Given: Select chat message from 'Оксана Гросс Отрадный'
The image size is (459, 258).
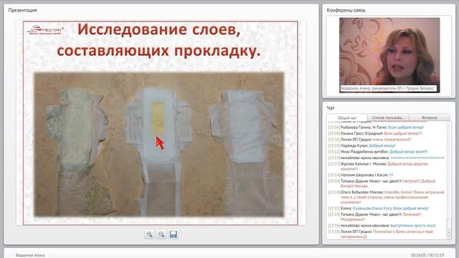Looking at the screenshot, I should point(375,133).
